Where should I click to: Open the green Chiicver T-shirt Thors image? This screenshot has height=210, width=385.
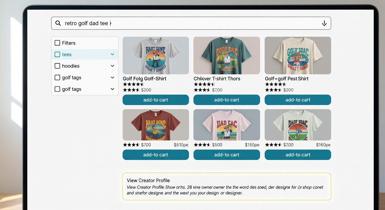[227, 56]
